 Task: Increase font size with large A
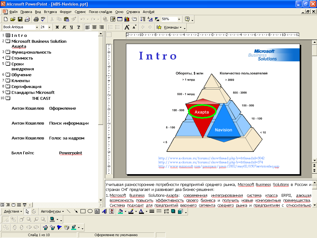127,27
